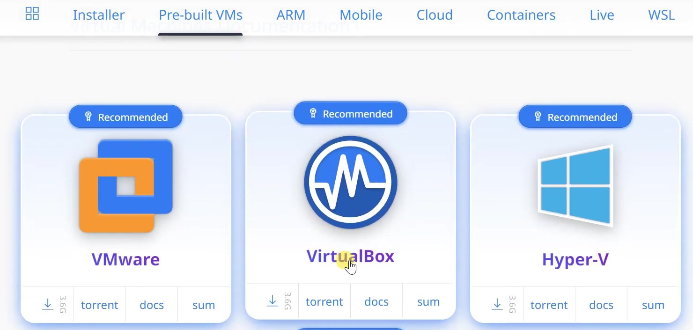View the VMware sum checksum
Screen dimensions: 693x330
pyautogui.click(x=204, y=305)
